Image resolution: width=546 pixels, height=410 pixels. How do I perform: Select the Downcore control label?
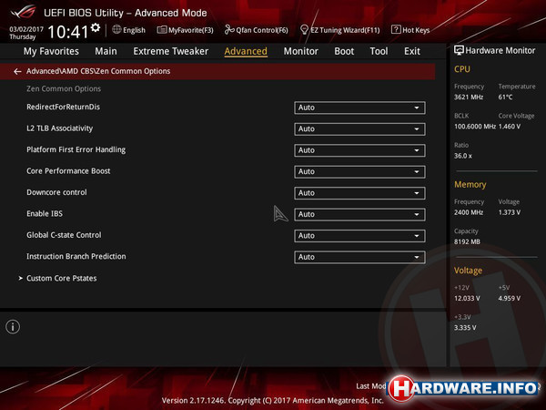56,192
